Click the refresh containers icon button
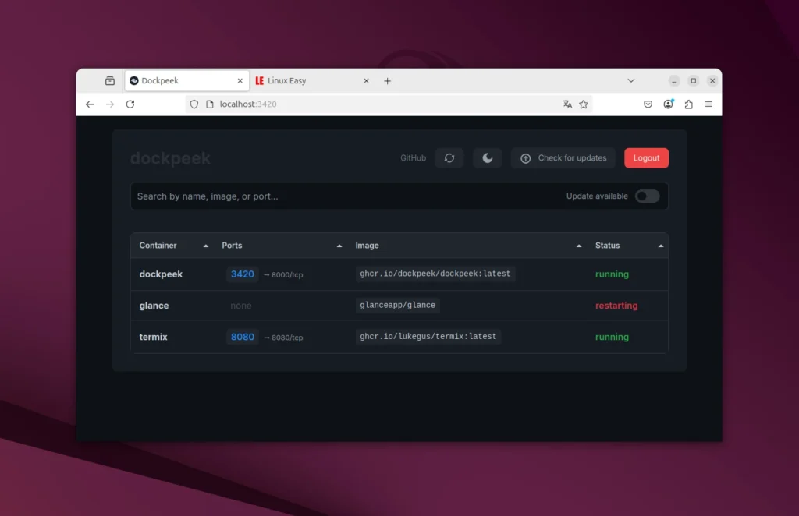 pyautogui.click(x=449, y=158)
